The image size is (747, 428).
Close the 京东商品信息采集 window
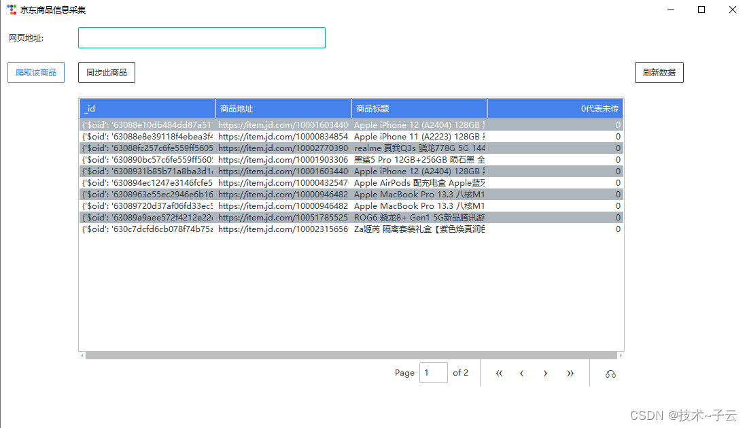click(732, 10)
